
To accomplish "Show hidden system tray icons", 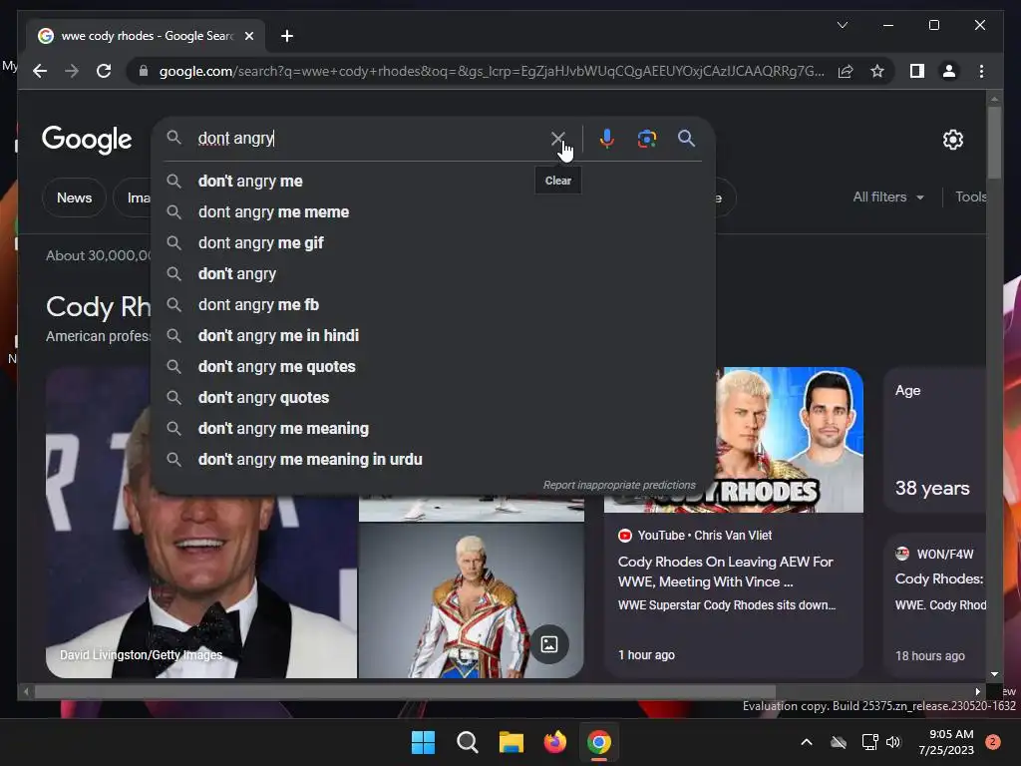I will pyautogui.click(x=806, y=742).
